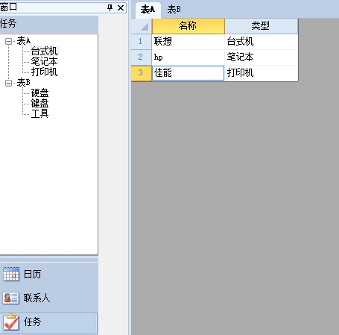Viewport: 339px width, 335px height.
Task: Select the 打印机 tree item
Action: coord(45,72)
